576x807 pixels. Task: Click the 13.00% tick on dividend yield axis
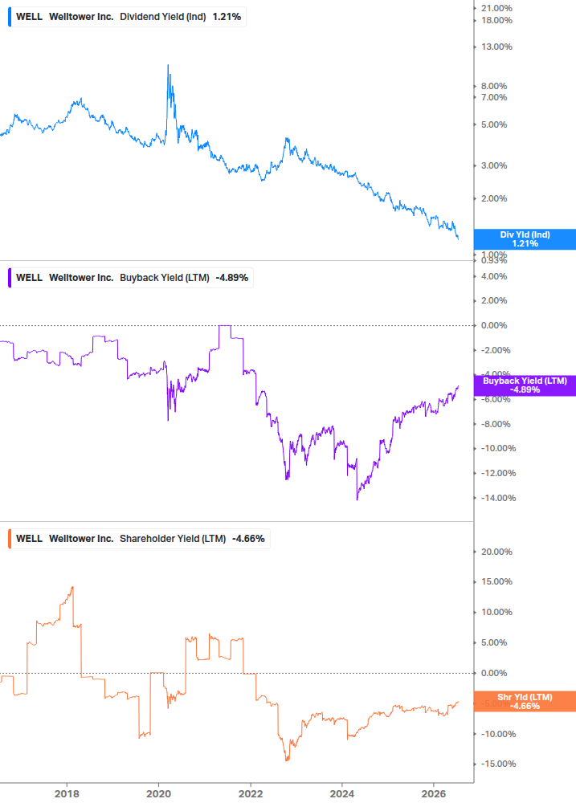click(x=496, y=47)
